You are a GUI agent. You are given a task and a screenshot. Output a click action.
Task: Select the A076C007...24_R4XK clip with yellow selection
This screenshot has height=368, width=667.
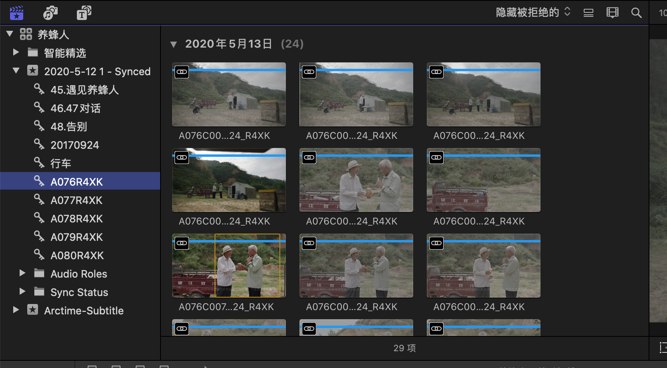click(247, 266)
